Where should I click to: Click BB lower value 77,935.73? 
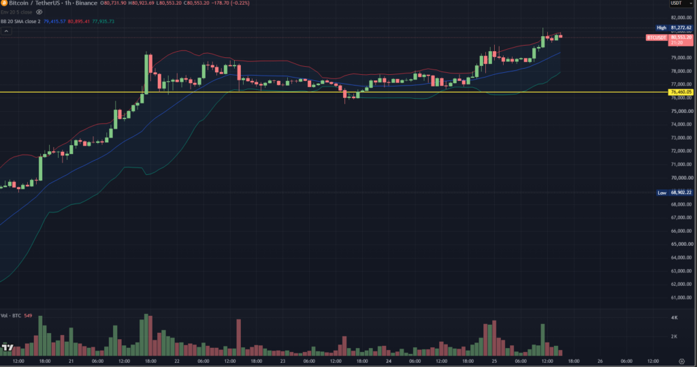point(103,21)
